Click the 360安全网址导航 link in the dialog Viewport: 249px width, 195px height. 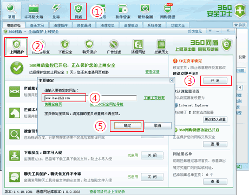pos(107,104)
